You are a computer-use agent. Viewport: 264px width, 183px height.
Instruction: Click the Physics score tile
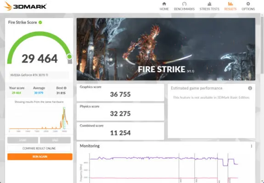pos(120,112)
